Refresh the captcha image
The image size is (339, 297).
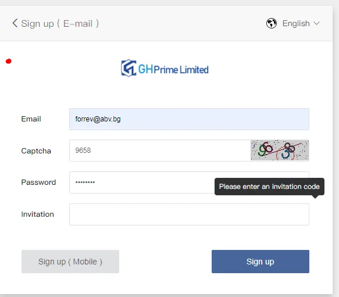(x=280, y=150)
